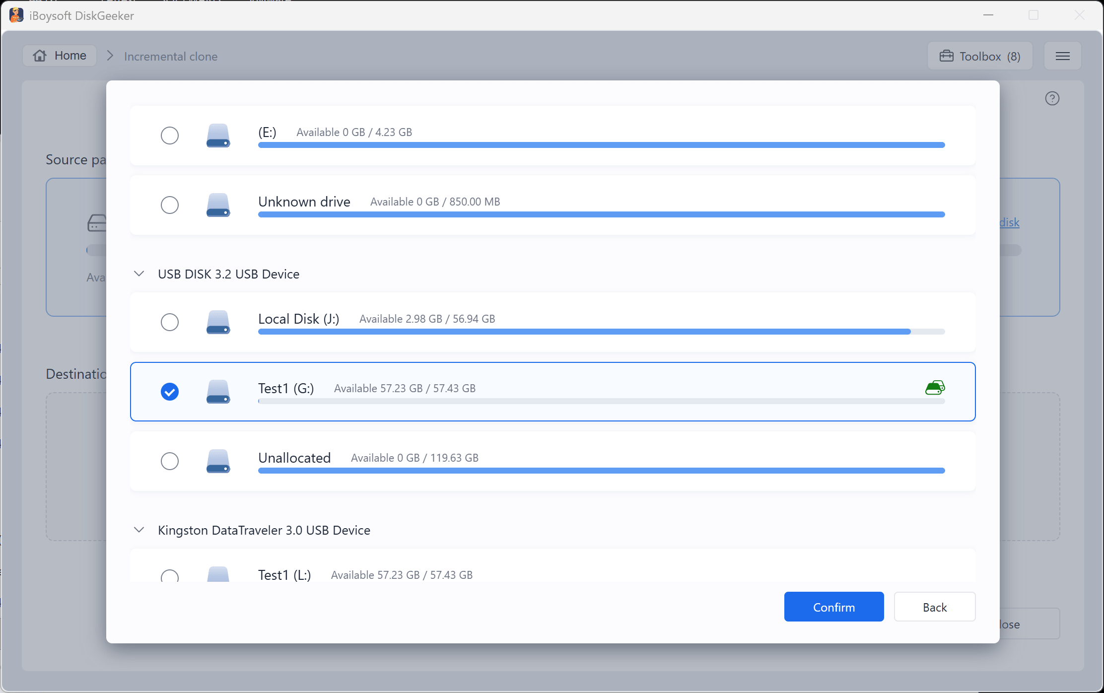This screenshot has width=1104, height=693.
Task: Collapse the USB DISK 3.2 USB Device group
Action: [x=139, y=274]
